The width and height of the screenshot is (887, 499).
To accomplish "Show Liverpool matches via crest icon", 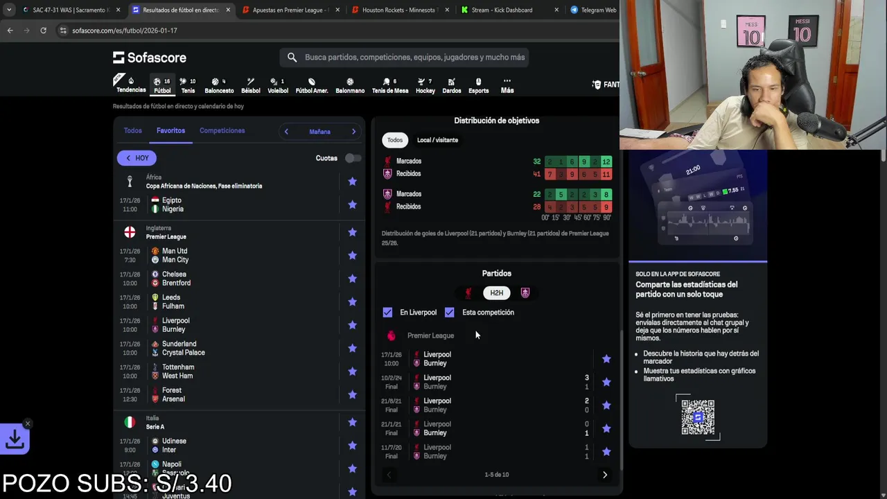I will (468, 293).
